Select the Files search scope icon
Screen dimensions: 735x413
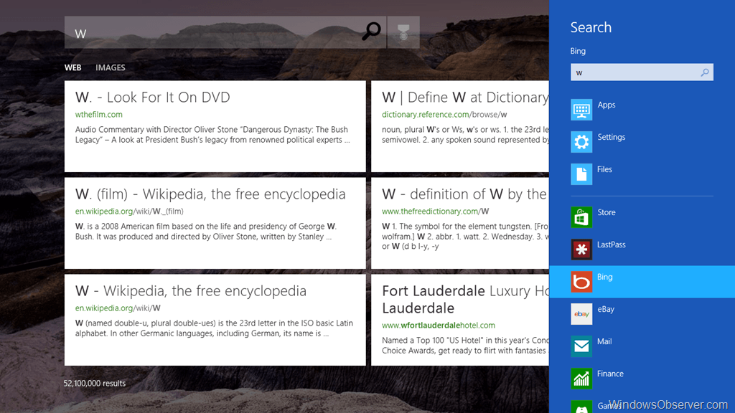[x=581, y=174]
